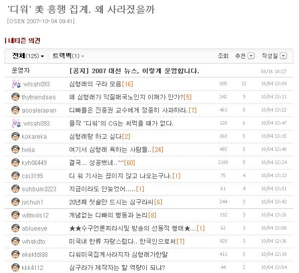299x273 pixels.
Task: Open the 작성일 sort dropdown arrow
Action: click(283, 56)
